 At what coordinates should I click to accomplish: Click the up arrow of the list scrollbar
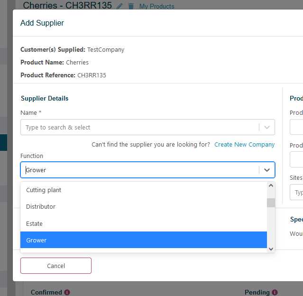click(x=271, y=186)
